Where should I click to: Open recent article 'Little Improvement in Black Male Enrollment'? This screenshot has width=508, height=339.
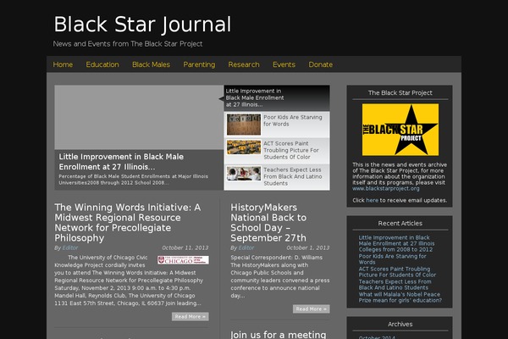click(x=396, y=243)
